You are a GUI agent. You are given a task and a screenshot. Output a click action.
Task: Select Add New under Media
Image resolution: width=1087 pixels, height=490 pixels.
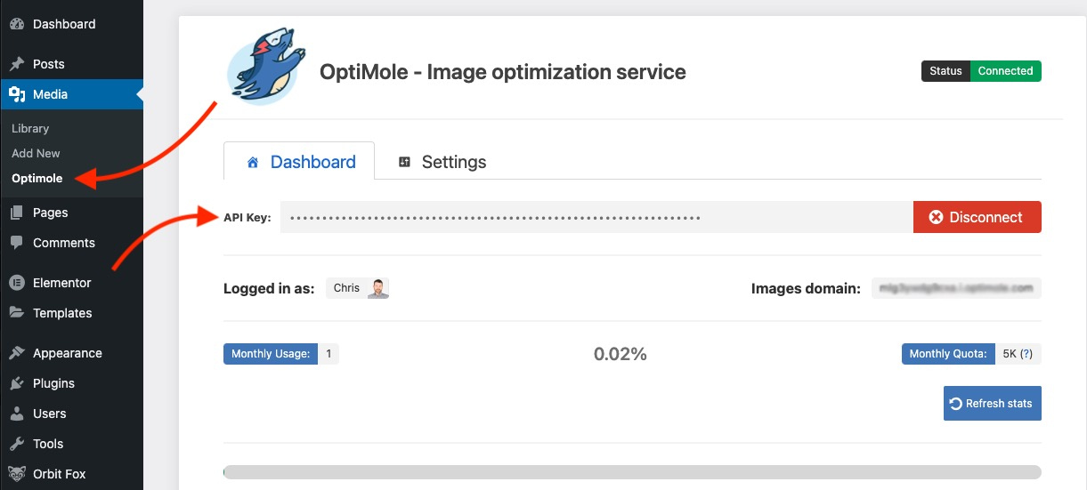[36, 153]
